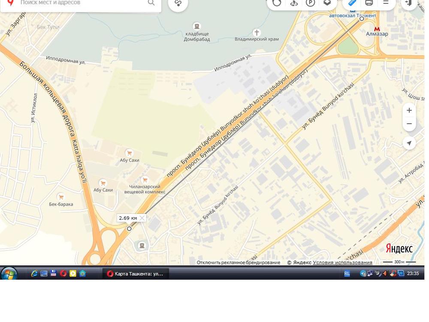Zoom in with the plus button
This screenshot has width=429, height=322.
point(409,110)
